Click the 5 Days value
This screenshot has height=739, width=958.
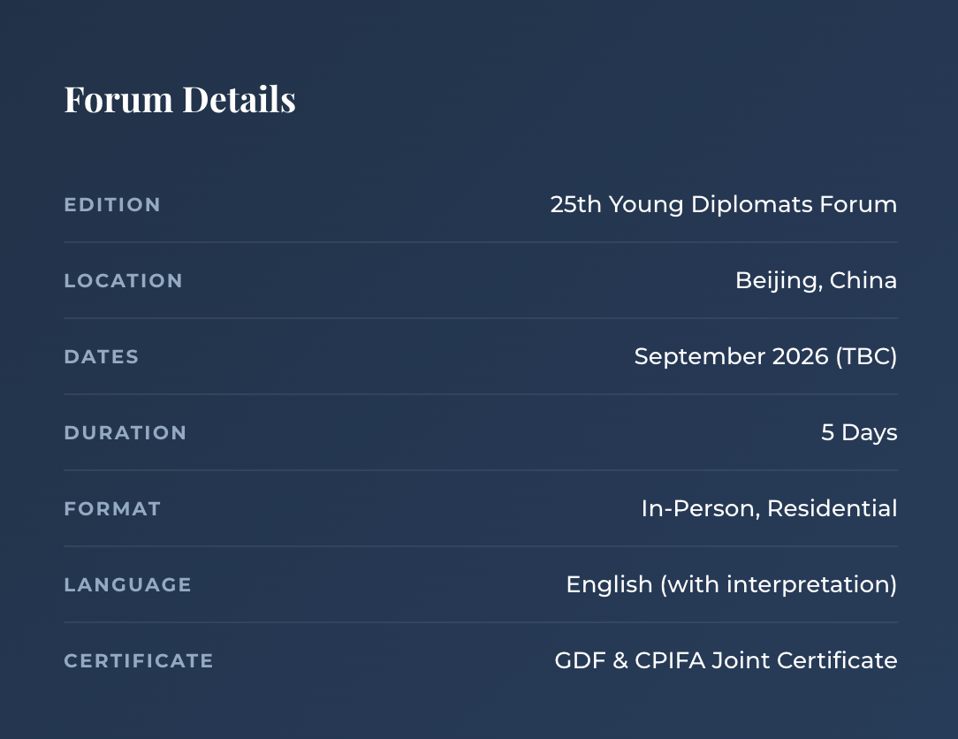click(x=859, y=433)
